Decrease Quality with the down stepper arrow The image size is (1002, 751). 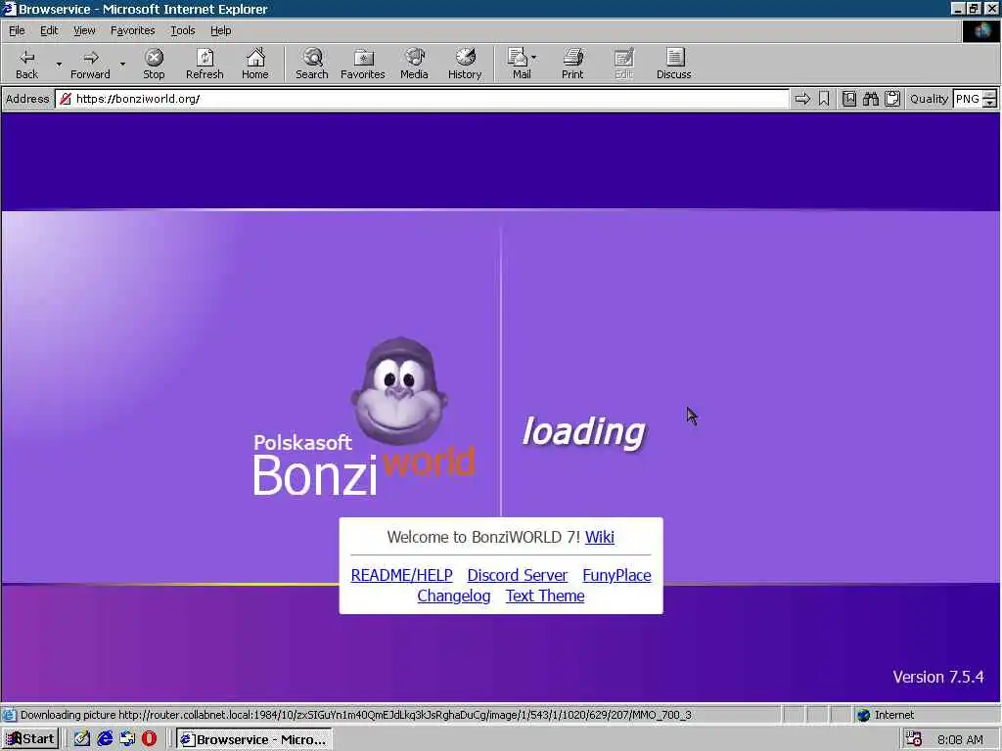(x=990, y=103)
